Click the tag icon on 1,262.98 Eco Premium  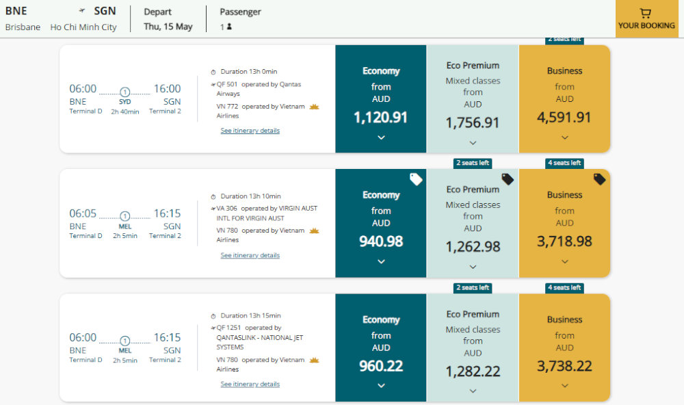click(x=508, y=179)
